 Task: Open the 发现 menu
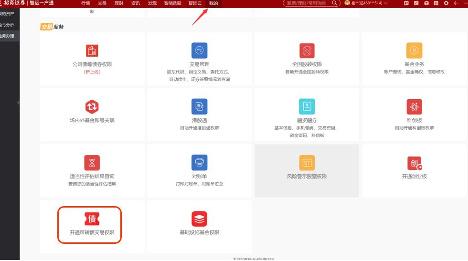(x=152, y=3)
